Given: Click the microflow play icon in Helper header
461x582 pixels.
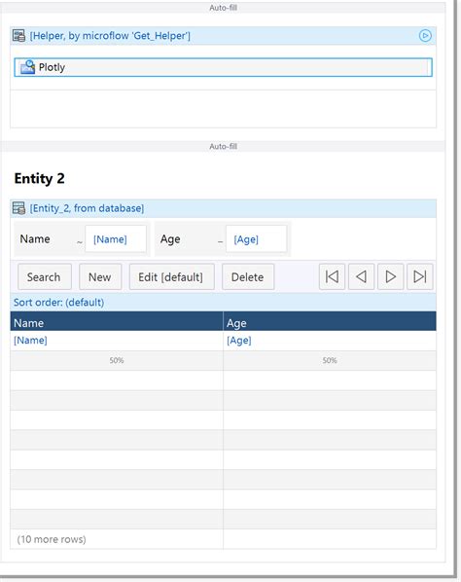Looking at the screenshot, I should coord(425,36).
